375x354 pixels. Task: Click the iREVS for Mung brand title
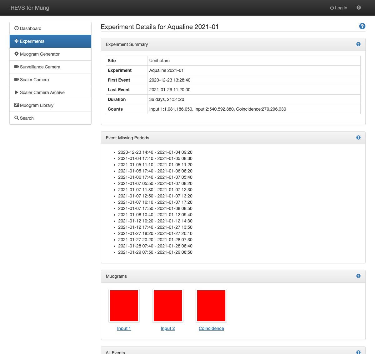click(x=29, y=8)
